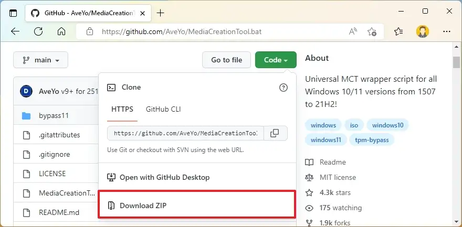The width and height of the screenshot is (462, 227).
Task: Choose Open with GitHub Desktop
Action: [164, 177]
